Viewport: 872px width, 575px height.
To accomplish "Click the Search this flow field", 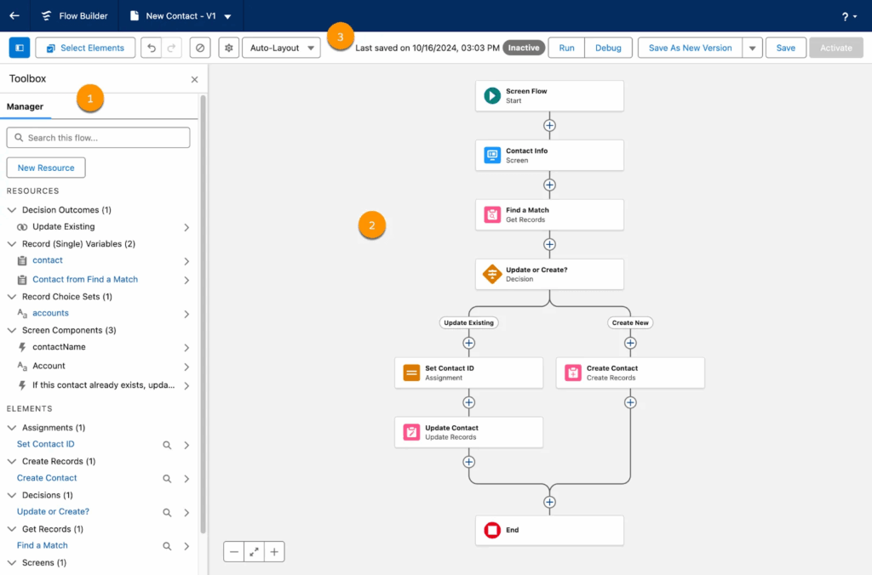I will click(x=98, y=138).
